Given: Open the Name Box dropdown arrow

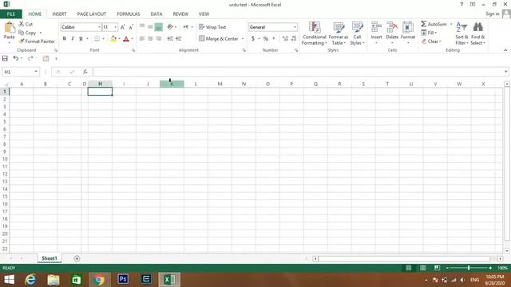Looking at the screenshot, I should (x=36, y=72).
